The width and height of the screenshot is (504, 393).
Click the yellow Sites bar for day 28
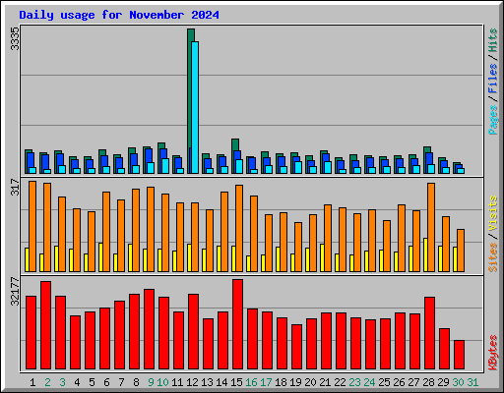[x=425, y=254]
